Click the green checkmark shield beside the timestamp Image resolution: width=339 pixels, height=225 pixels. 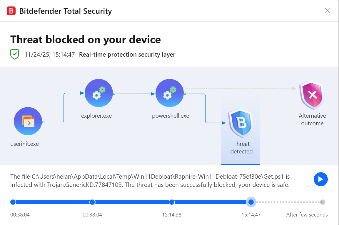[15, 54]
